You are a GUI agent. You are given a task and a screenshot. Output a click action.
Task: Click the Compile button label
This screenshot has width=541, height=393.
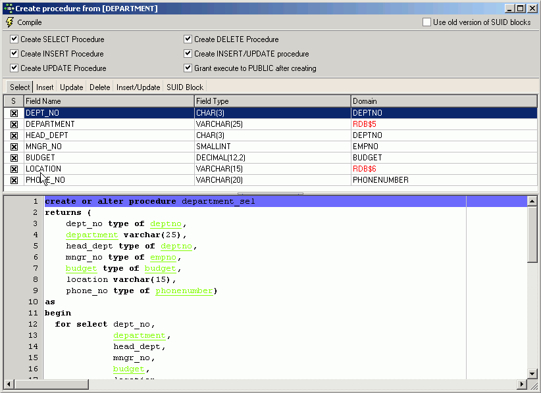pos(30,22)
